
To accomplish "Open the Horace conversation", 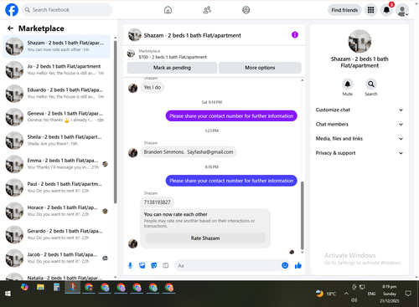I will click(x=56, y=211).
